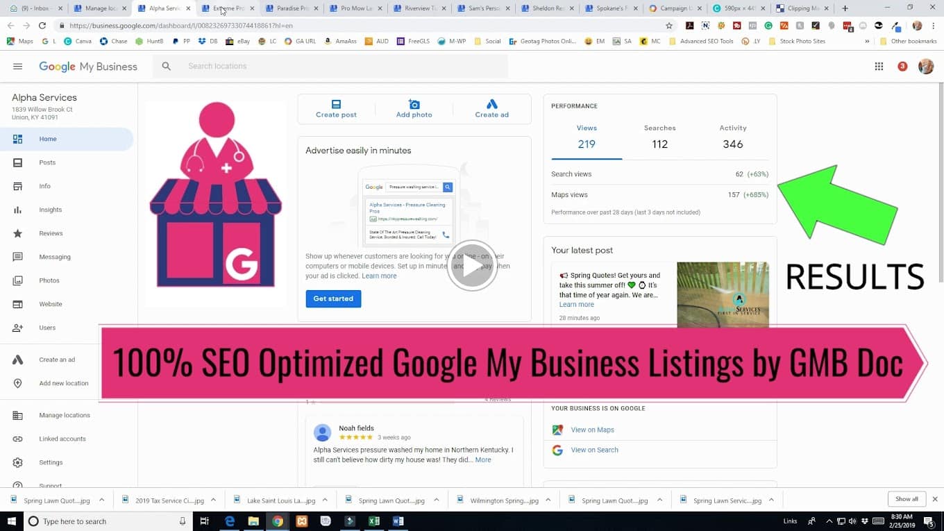
Task: Click the Linked accounts link icon
Action: (18, 439)
